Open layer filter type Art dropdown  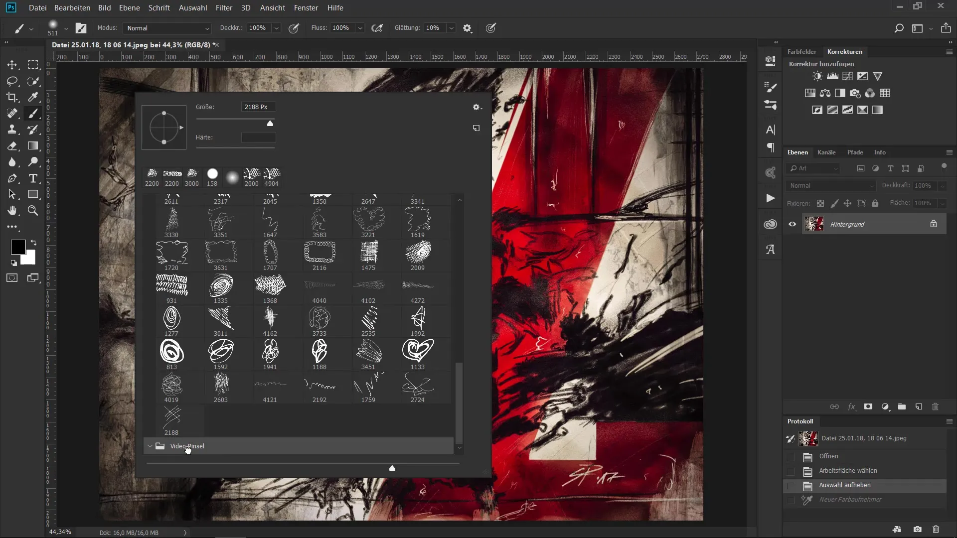[813, 168]
